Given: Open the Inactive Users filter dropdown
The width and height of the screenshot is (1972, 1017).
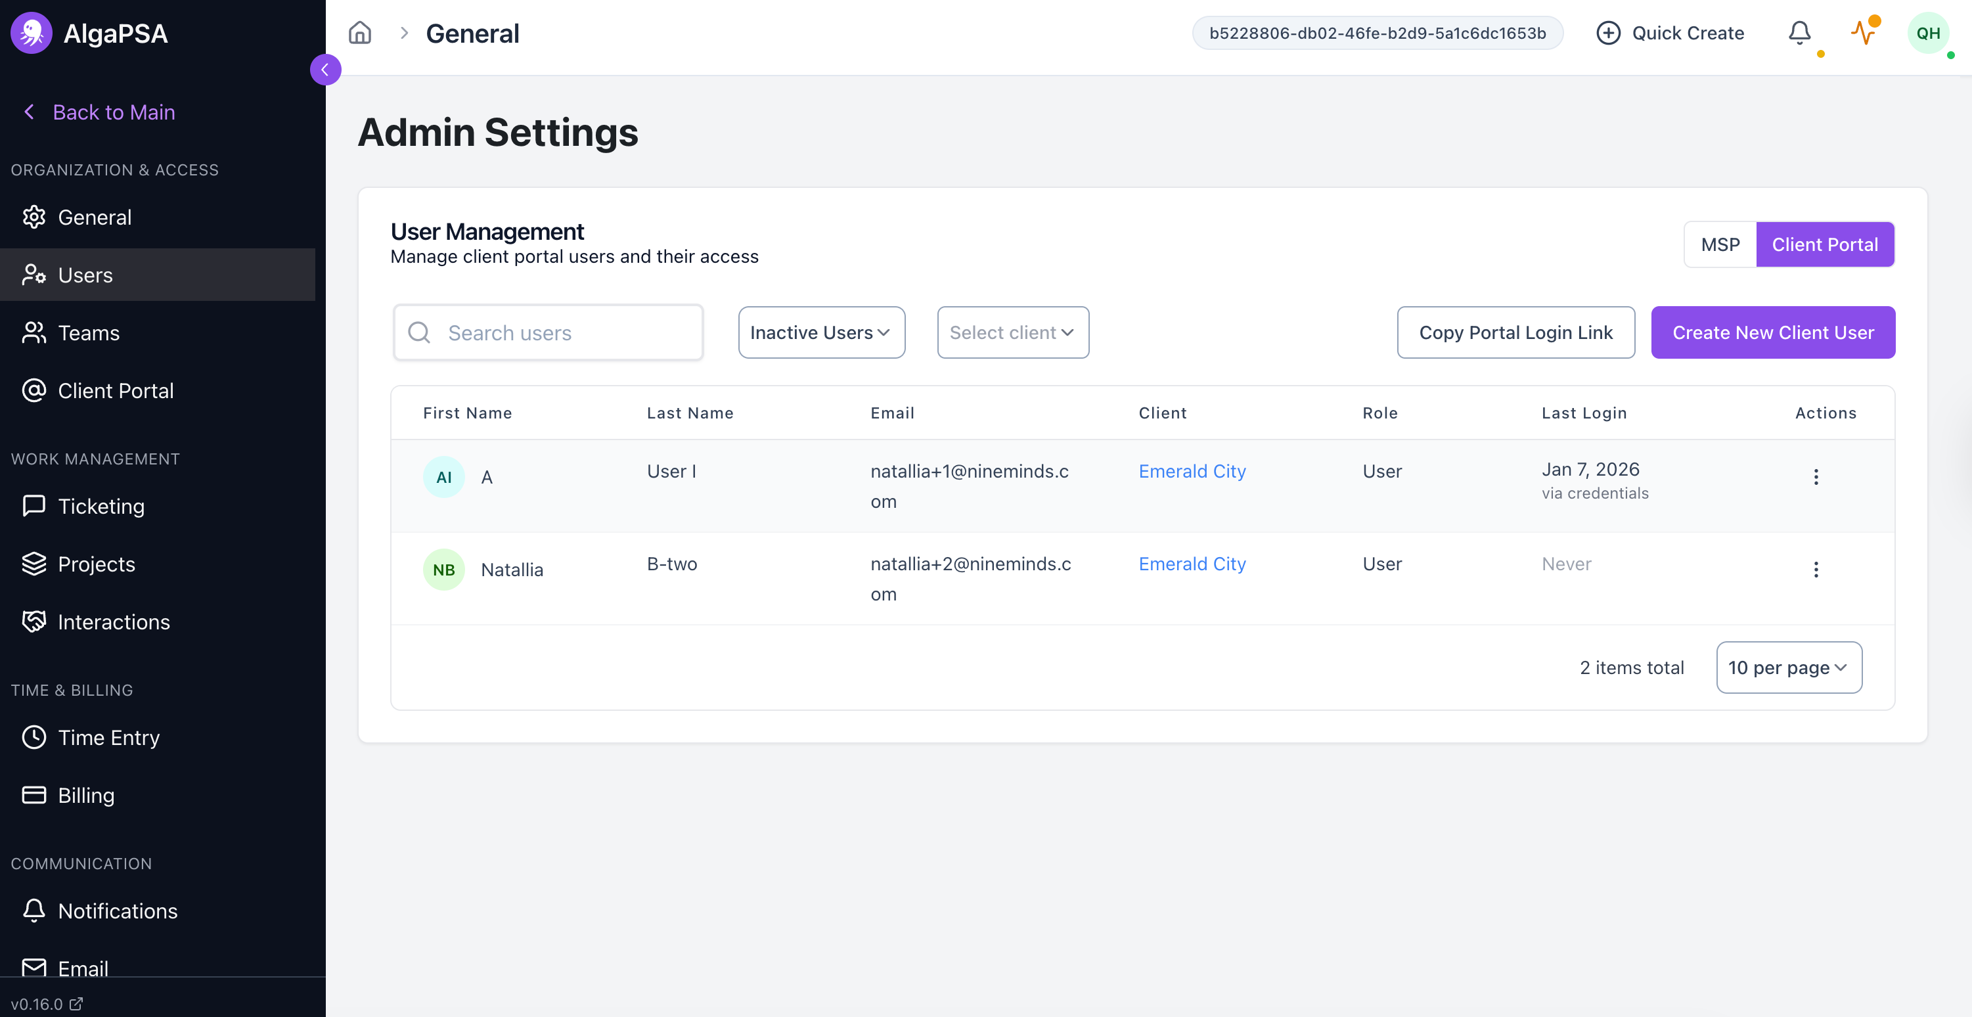Looking at the screenshot, I should (820, 332).
